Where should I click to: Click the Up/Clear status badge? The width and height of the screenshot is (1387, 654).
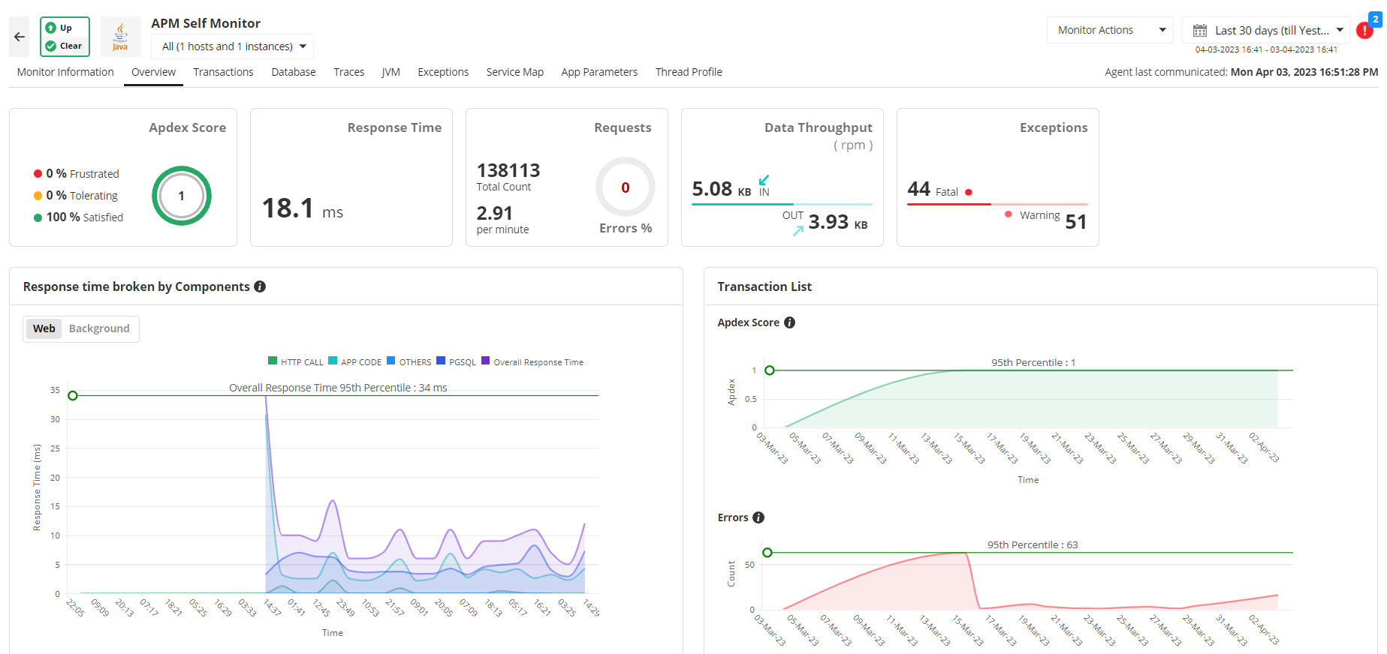(65, 37)
